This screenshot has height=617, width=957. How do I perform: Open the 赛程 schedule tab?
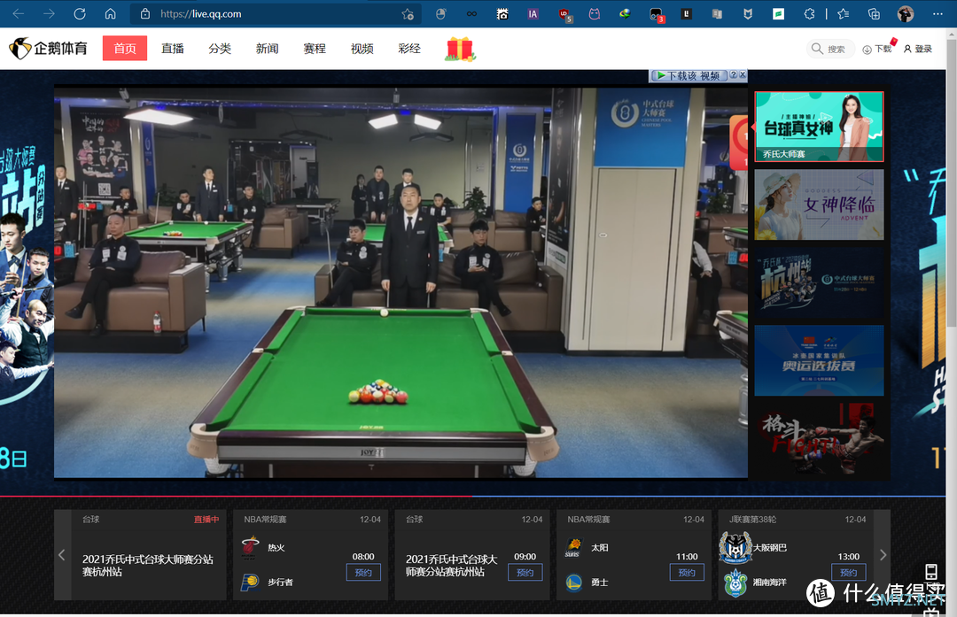point(315,49)
